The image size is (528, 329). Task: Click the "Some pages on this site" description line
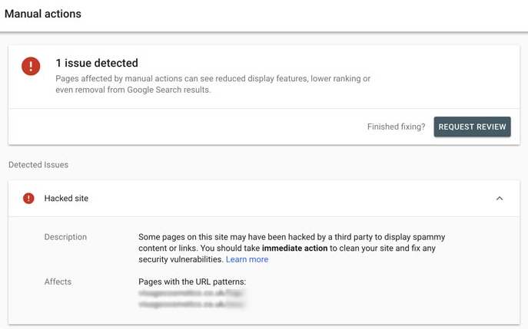pos(291,237)
